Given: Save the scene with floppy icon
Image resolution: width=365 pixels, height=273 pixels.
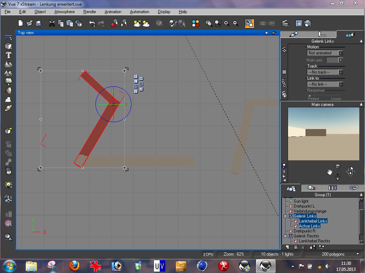Looking at the screenshot, I should [38, 23].
